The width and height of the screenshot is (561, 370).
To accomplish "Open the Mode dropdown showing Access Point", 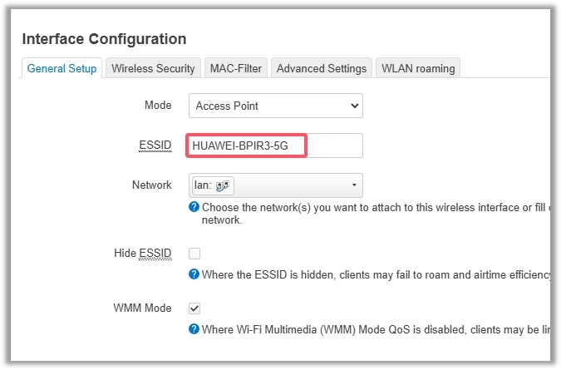I will pyautogui.click(x=275, y=106).
